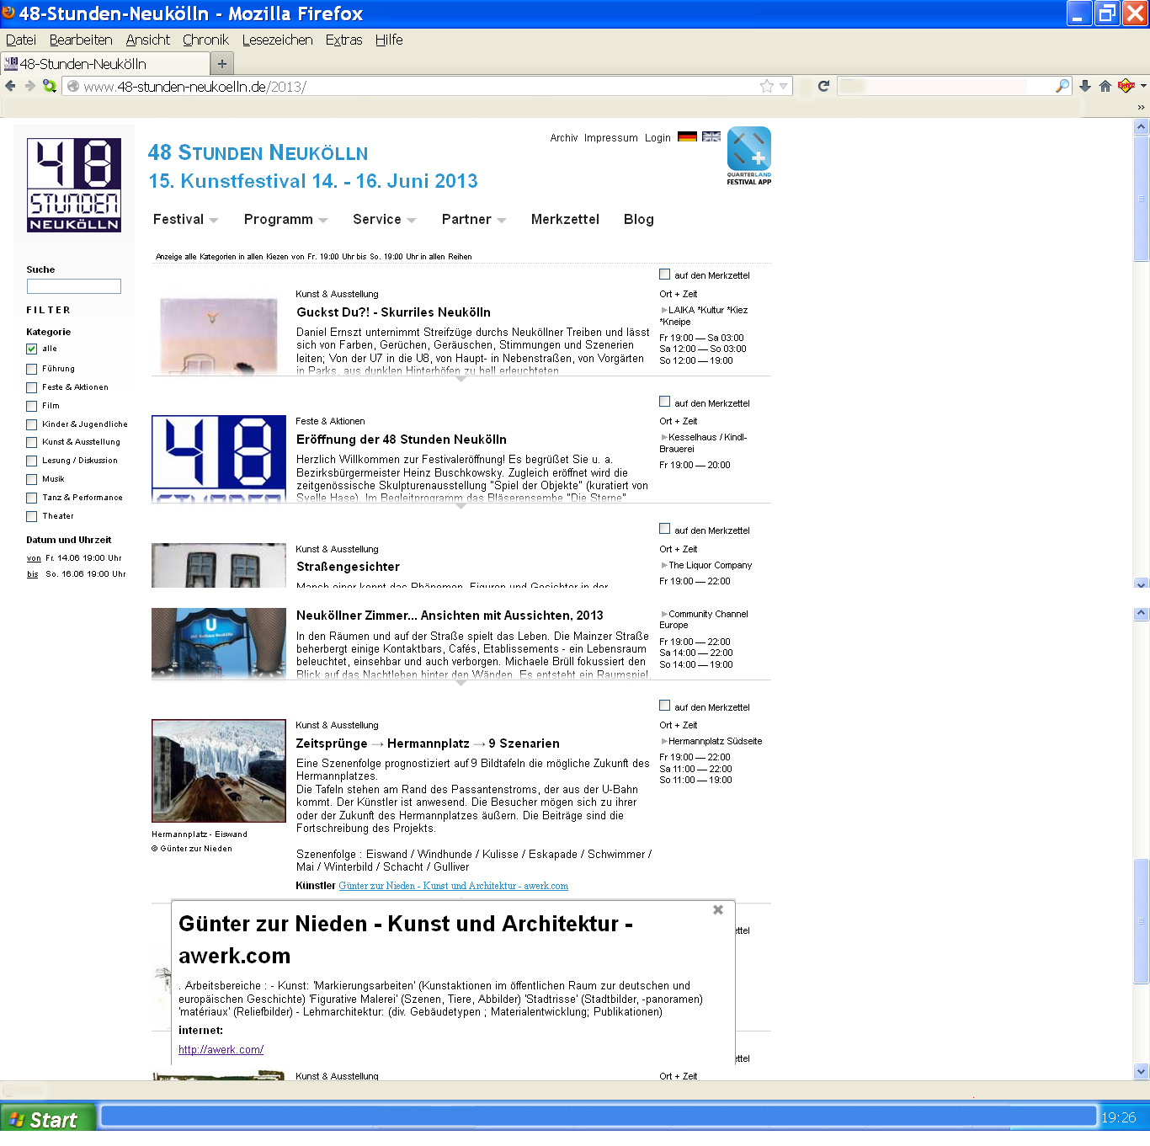Enable the Feste & Aktionen filter

click(31, 387)
